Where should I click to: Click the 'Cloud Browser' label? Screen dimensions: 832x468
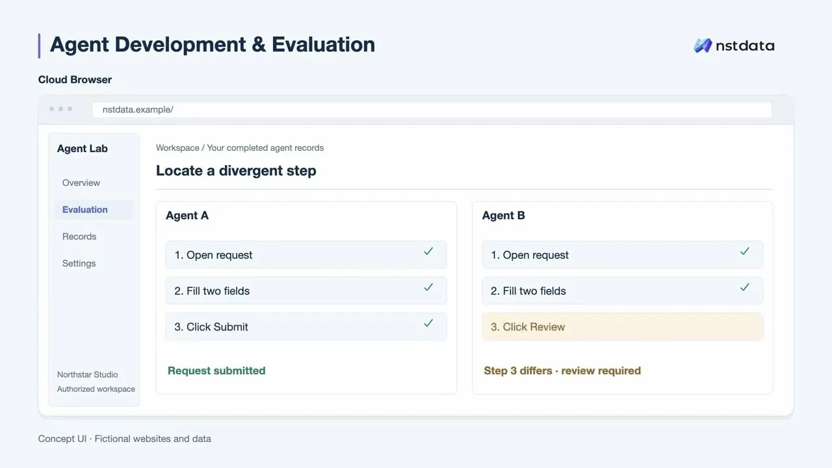(75, 79)
